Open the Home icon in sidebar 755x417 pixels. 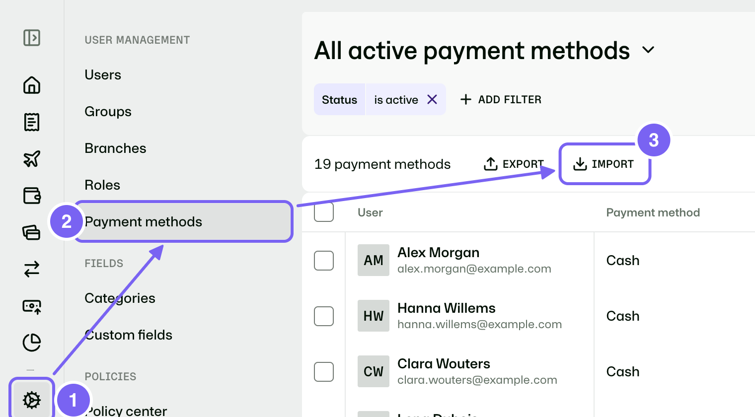coord(32,85)
